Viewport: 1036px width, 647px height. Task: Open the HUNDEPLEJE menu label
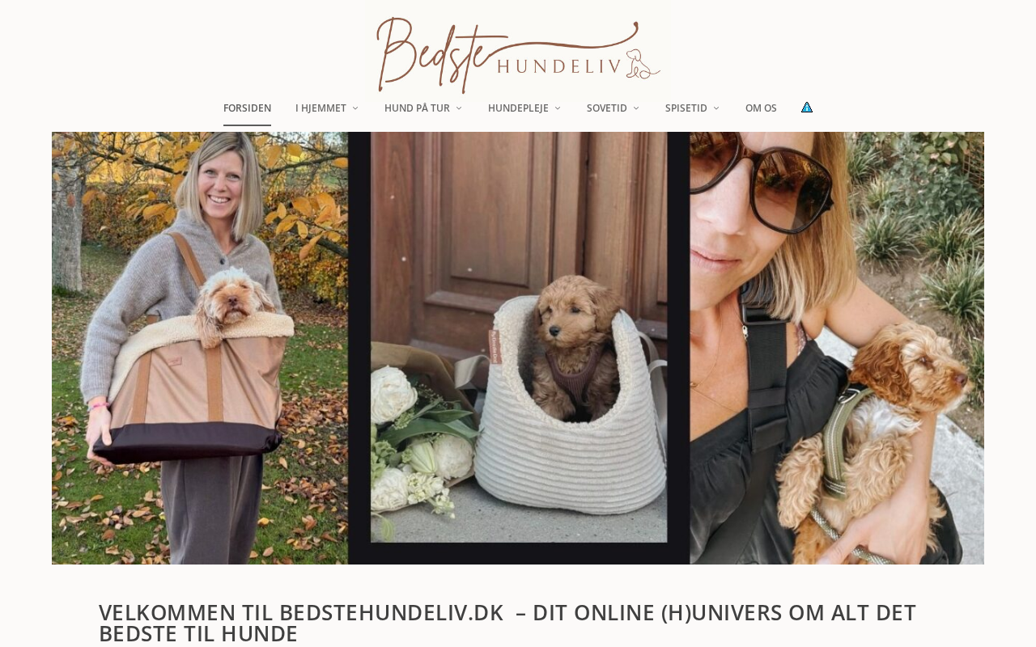click(518, 108)
